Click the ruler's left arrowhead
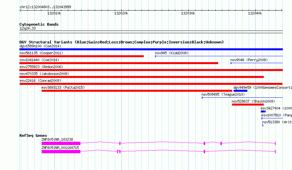292x170 pixels. tap(20, 10)
